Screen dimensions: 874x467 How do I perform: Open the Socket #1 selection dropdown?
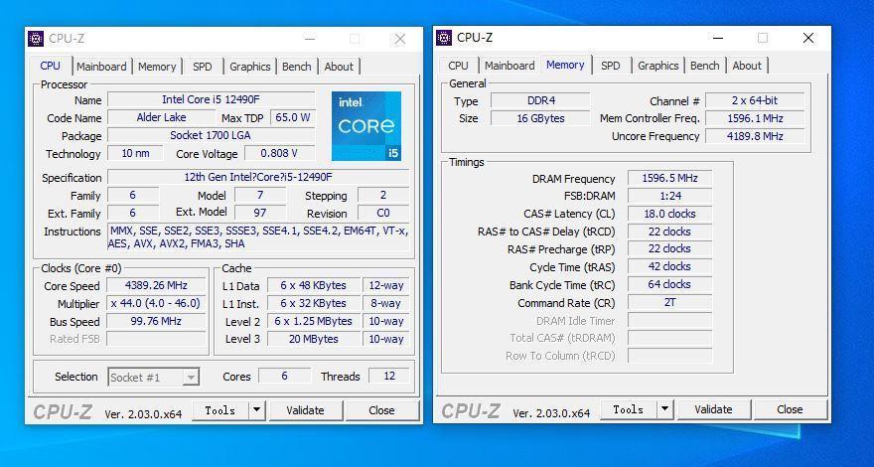click(x=153, y=378)
